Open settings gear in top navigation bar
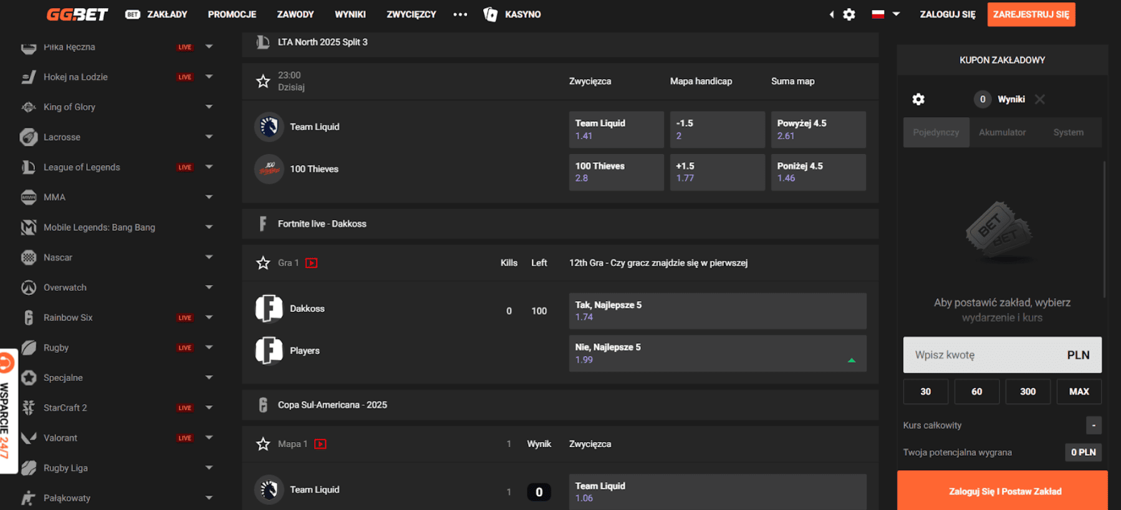Screen dimensions: 1121x510 849,14
